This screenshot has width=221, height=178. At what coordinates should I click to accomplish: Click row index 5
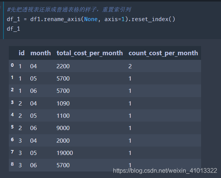[x=12, y=127]
